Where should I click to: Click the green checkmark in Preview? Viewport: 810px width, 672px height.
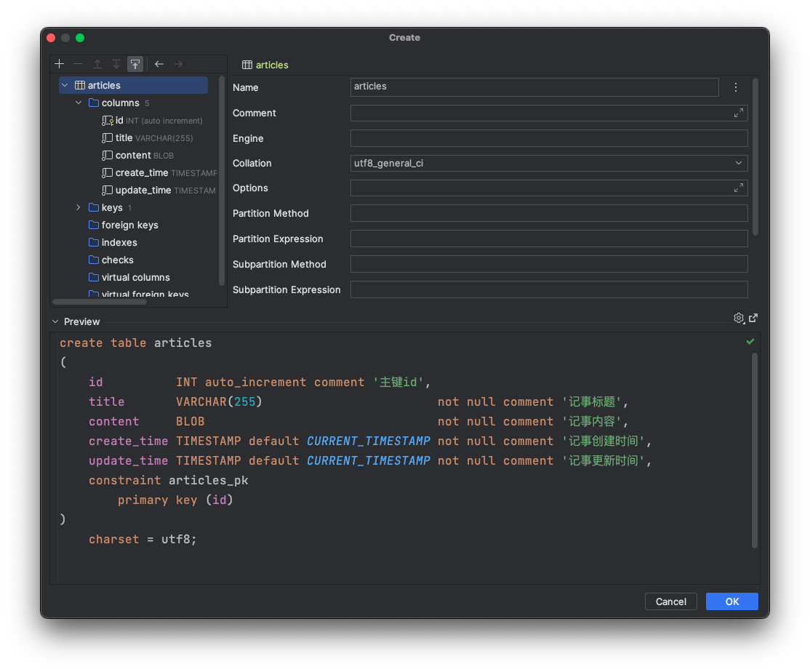point(750,342)
